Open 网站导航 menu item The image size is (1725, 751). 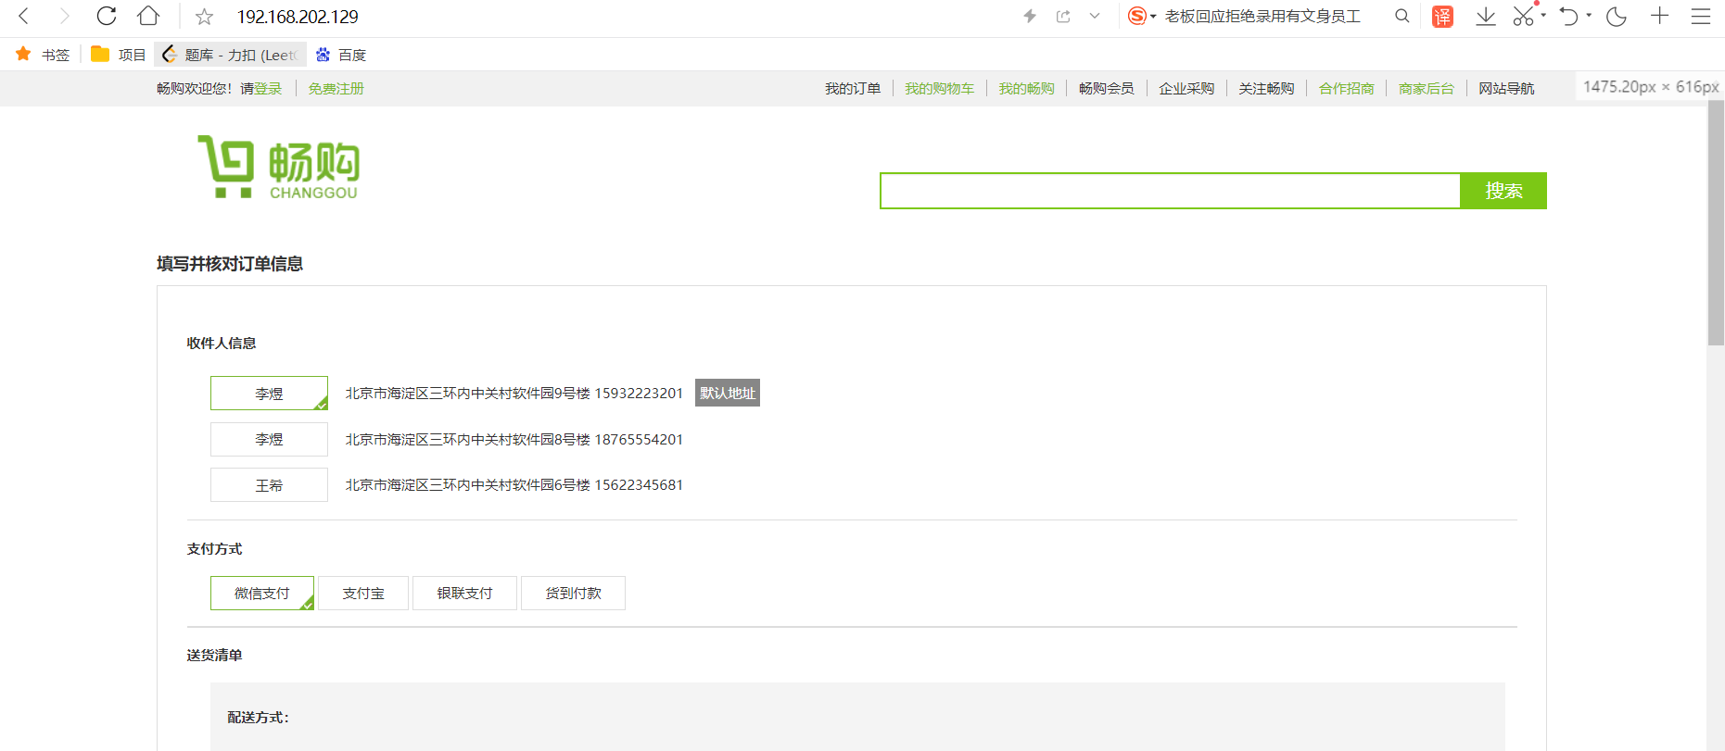pyautogui.click(x=1506, y=89)
